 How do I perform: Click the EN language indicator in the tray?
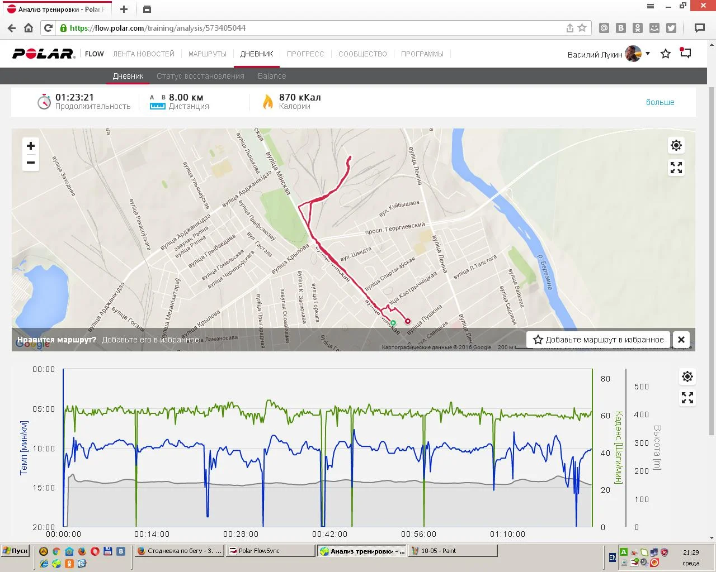[x=613, y=557]
